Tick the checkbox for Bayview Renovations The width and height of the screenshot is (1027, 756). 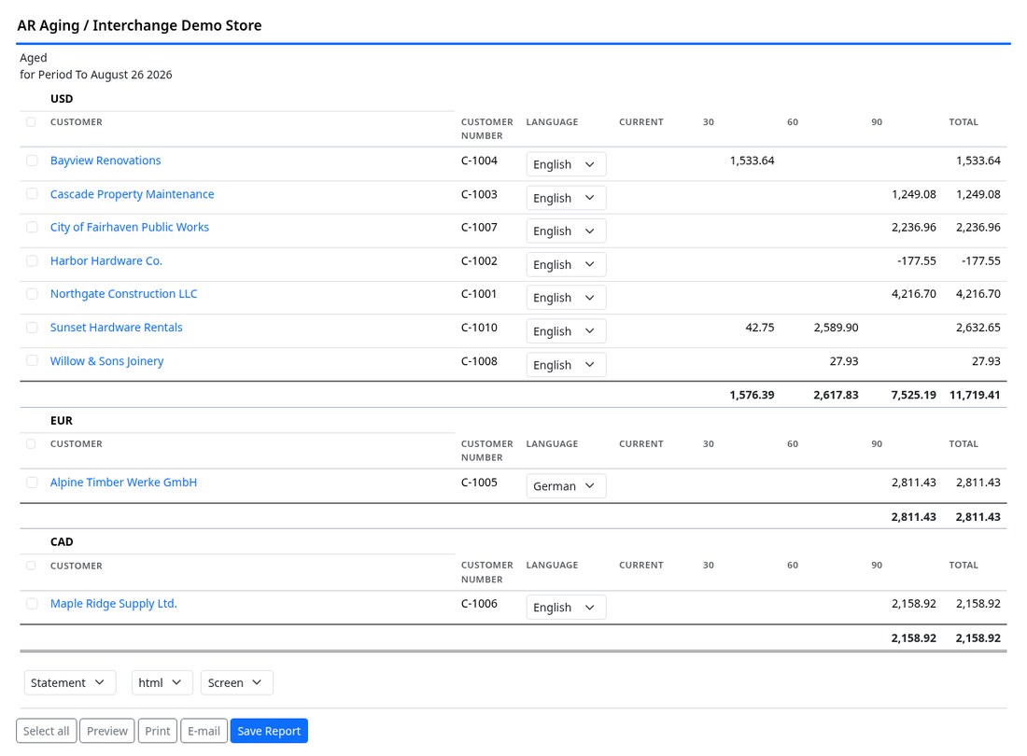point(32,161)
